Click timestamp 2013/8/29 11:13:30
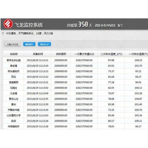The image size is (148, 148). point(38,110)
